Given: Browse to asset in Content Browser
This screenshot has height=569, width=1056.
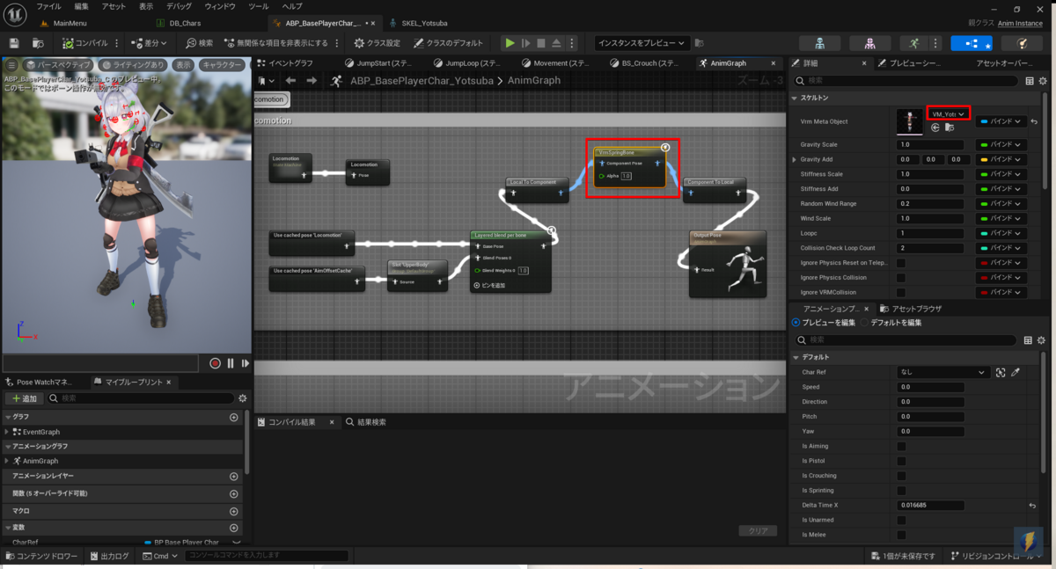Looking at the screenshot, I should point(38,43).
